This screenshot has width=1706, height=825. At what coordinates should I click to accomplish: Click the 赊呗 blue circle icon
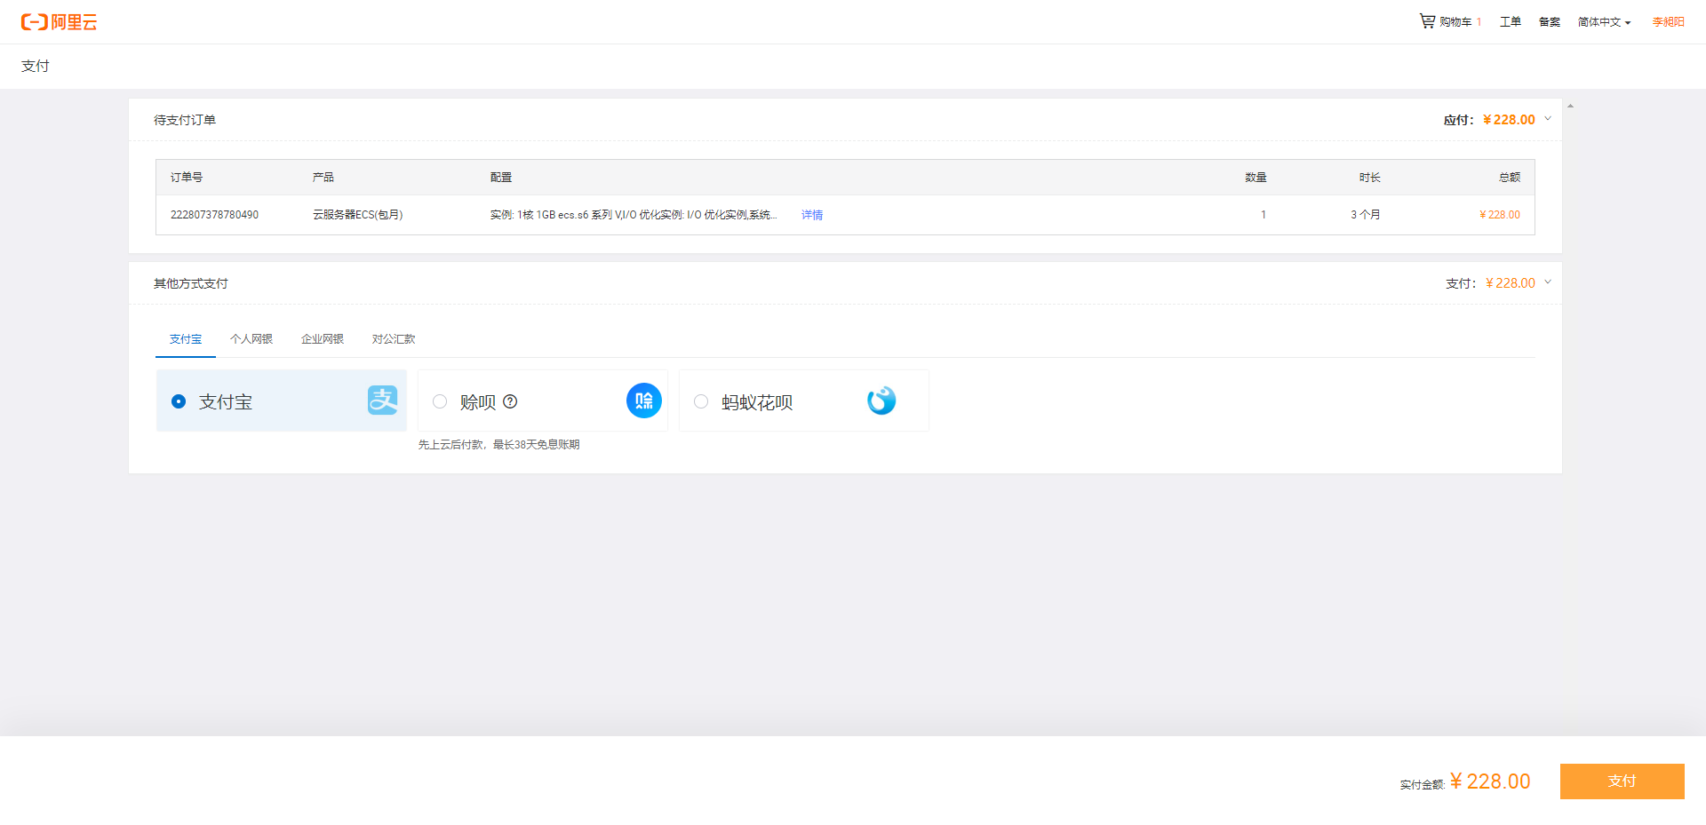644,401
